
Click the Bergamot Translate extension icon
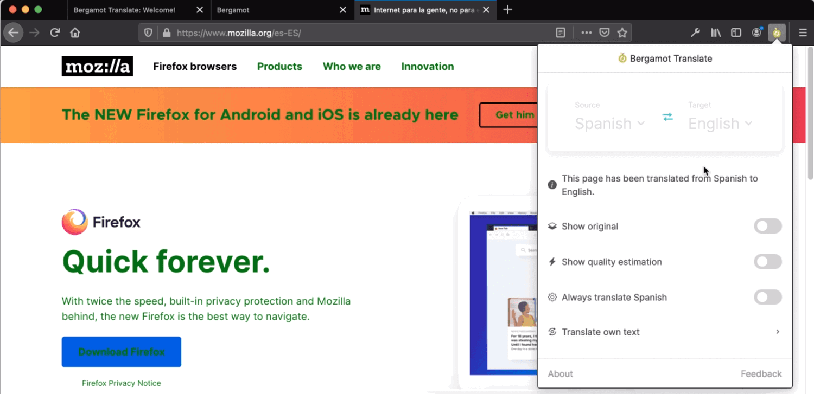[777, 33]
